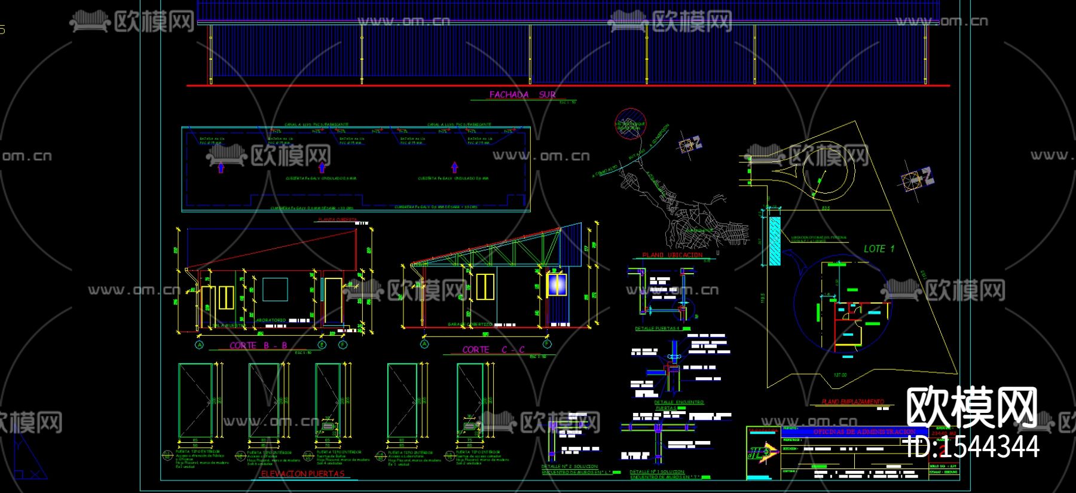Screen dimensions: 1076x493
Task: Select the PLANO EMPLAZAMIENTO label
Action: (852, 402)
